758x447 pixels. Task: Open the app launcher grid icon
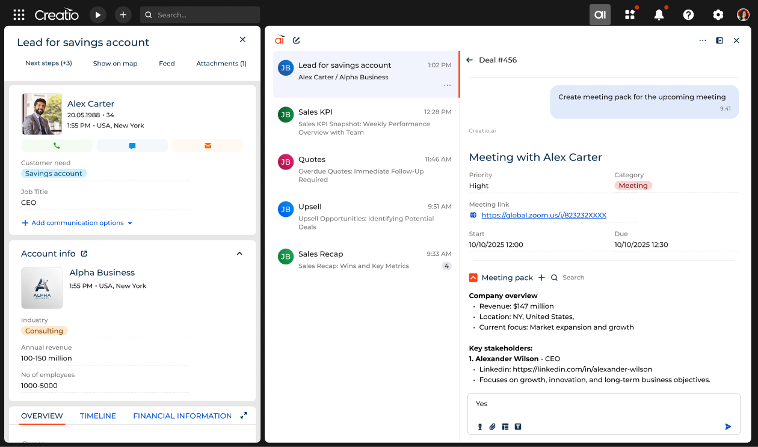19,15
